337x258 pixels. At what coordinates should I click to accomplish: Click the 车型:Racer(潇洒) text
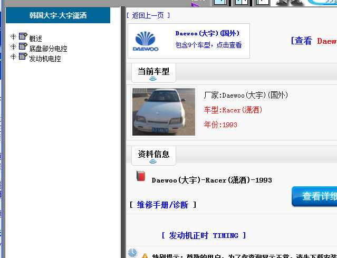click(x=233, y=110)
